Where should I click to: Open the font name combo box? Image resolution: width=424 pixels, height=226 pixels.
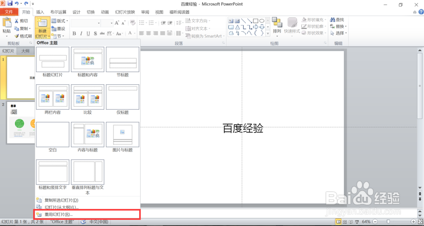(86, 23)
